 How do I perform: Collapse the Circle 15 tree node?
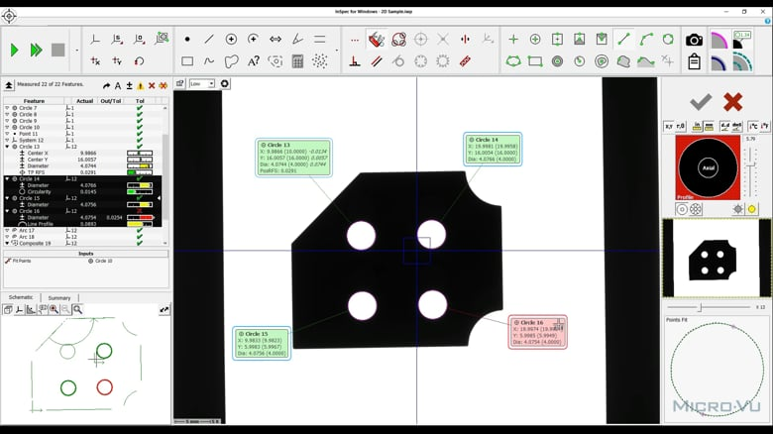pos(7,198)
